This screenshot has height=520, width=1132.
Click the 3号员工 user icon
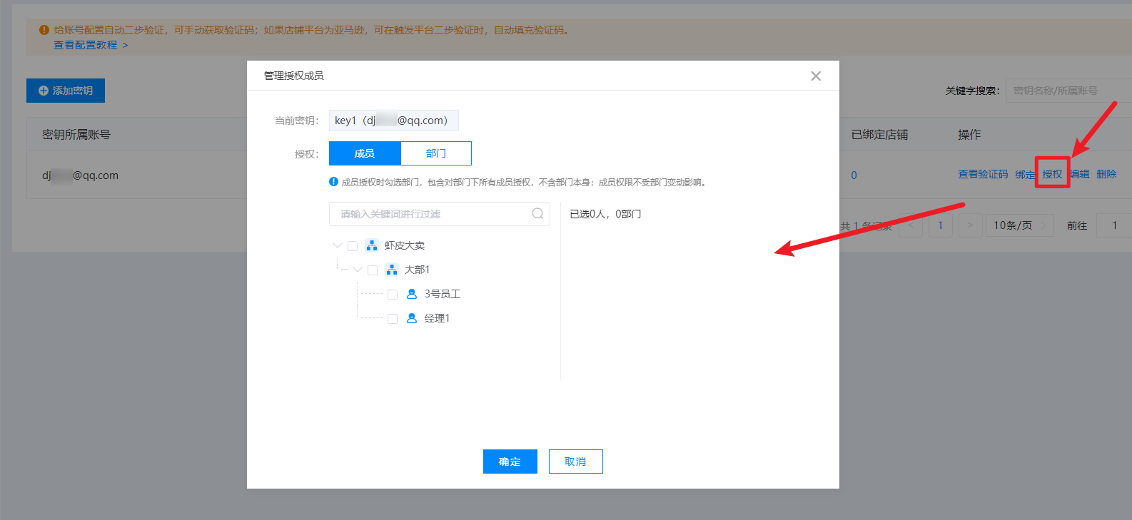pyautogui.click(x=412, y=294)
